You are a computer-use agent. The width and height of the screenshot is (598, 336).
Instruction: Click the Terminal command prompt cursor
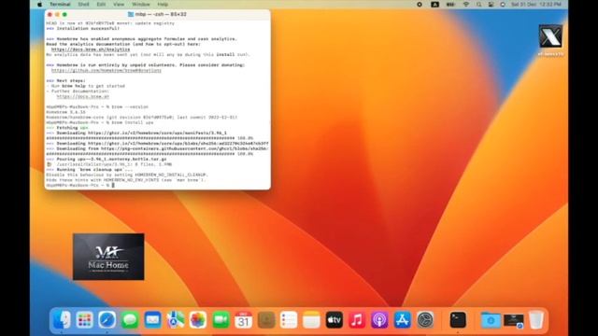tap(113, 185)
